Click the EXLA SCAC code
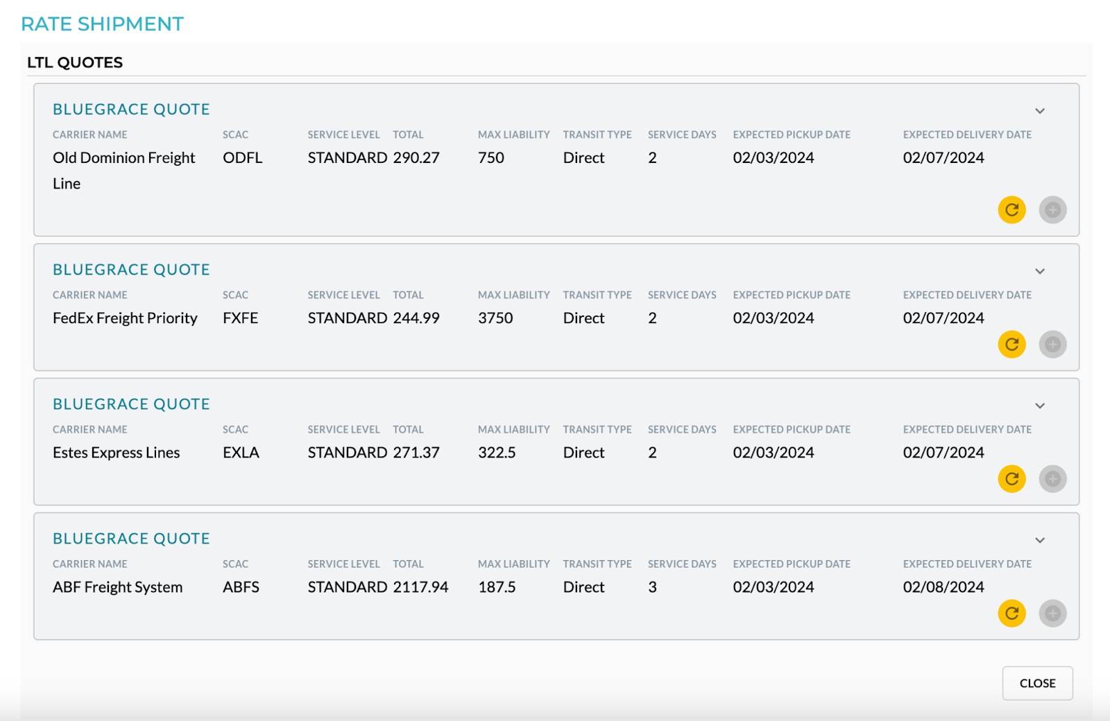Screen dimensions: 1110x721 pyautogui.click(x=241, y=453)
